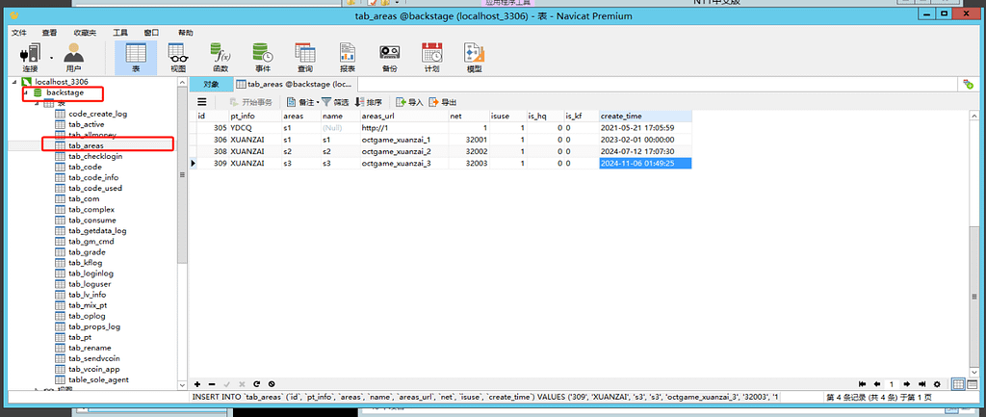The width and height of the screenshot is (986, 417).
Task: Open the 视图 (View) toolbar icon
Action: click(x=178, y=57)
